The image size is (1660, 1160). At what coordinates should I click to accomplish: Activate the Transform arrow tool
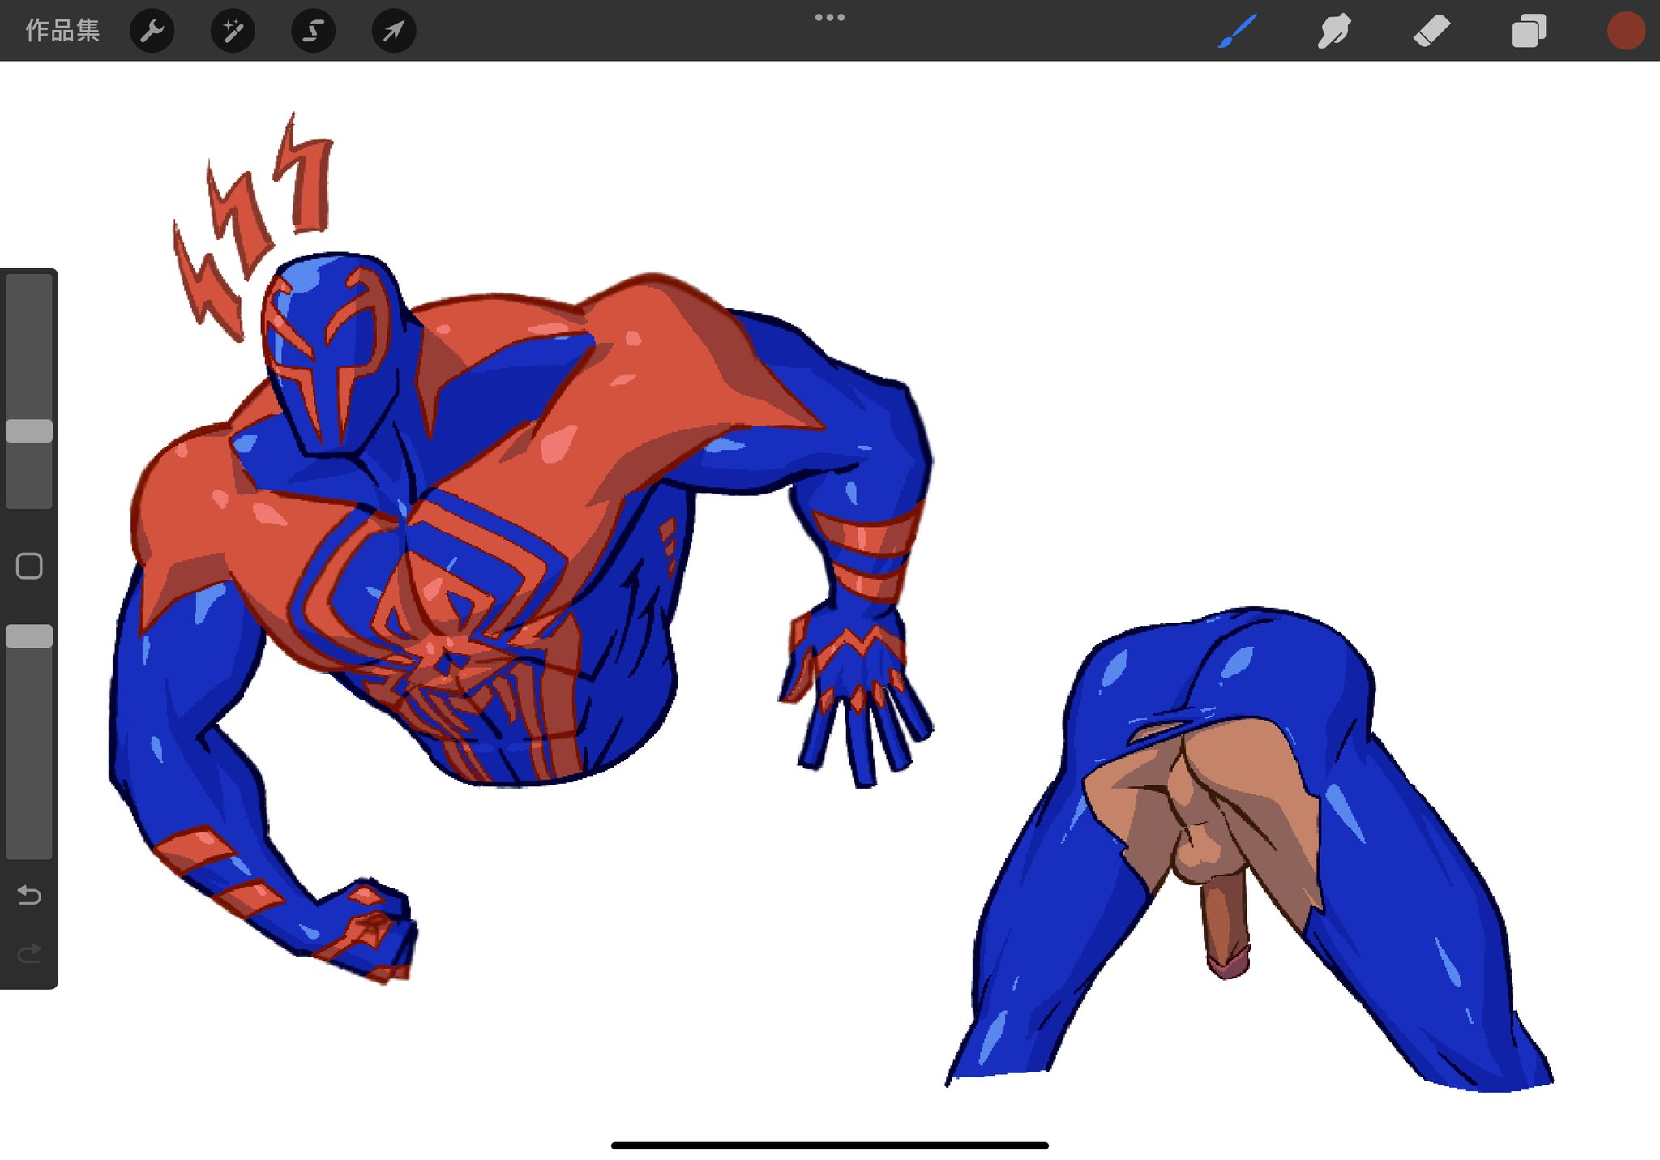(x=394, y=31)
